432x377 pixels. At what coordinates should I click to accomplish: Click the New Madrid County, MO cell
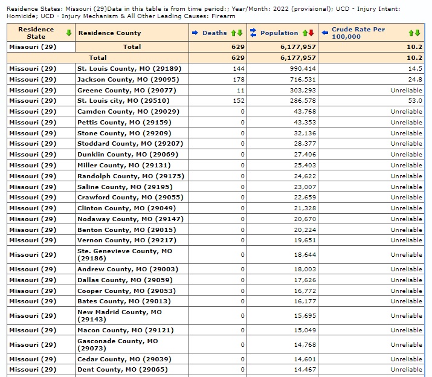click(x=120, y=315)
